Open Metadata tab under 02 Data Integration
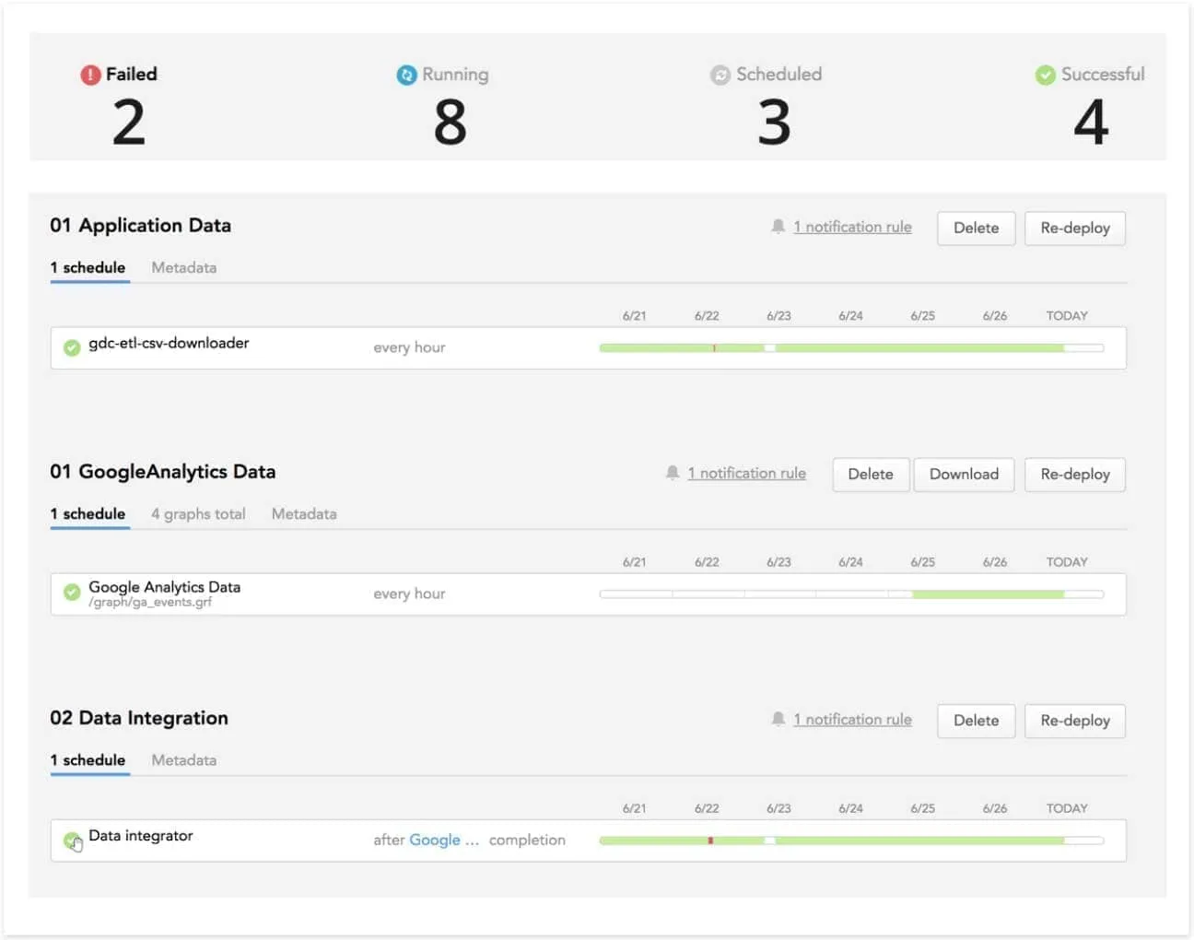The width and height of the screenshot is (1194, 940). 183,759
